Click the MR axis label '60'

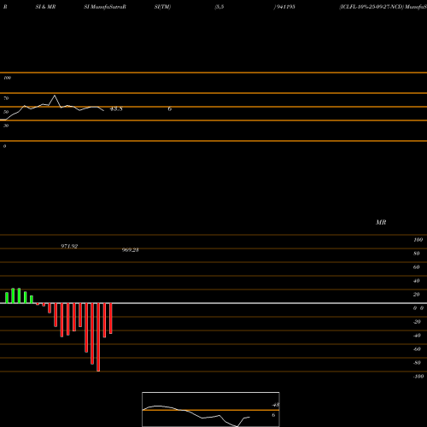[417, 267]
